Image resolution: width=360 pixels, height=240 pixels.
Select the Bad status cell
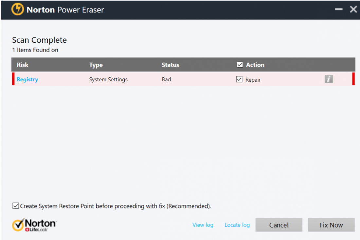click(166, 79)
